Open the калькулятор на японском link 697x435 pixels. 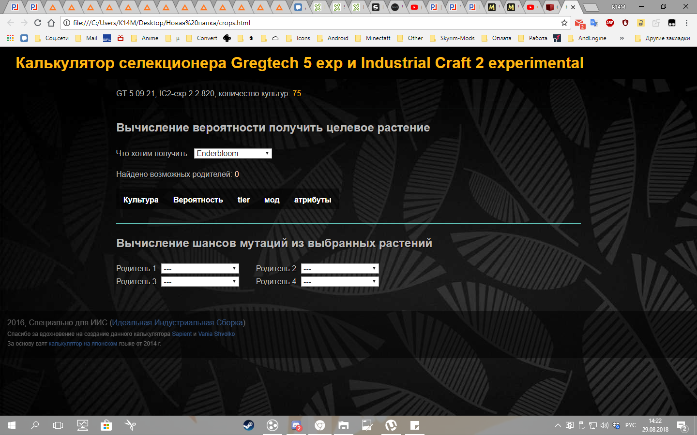83,344
